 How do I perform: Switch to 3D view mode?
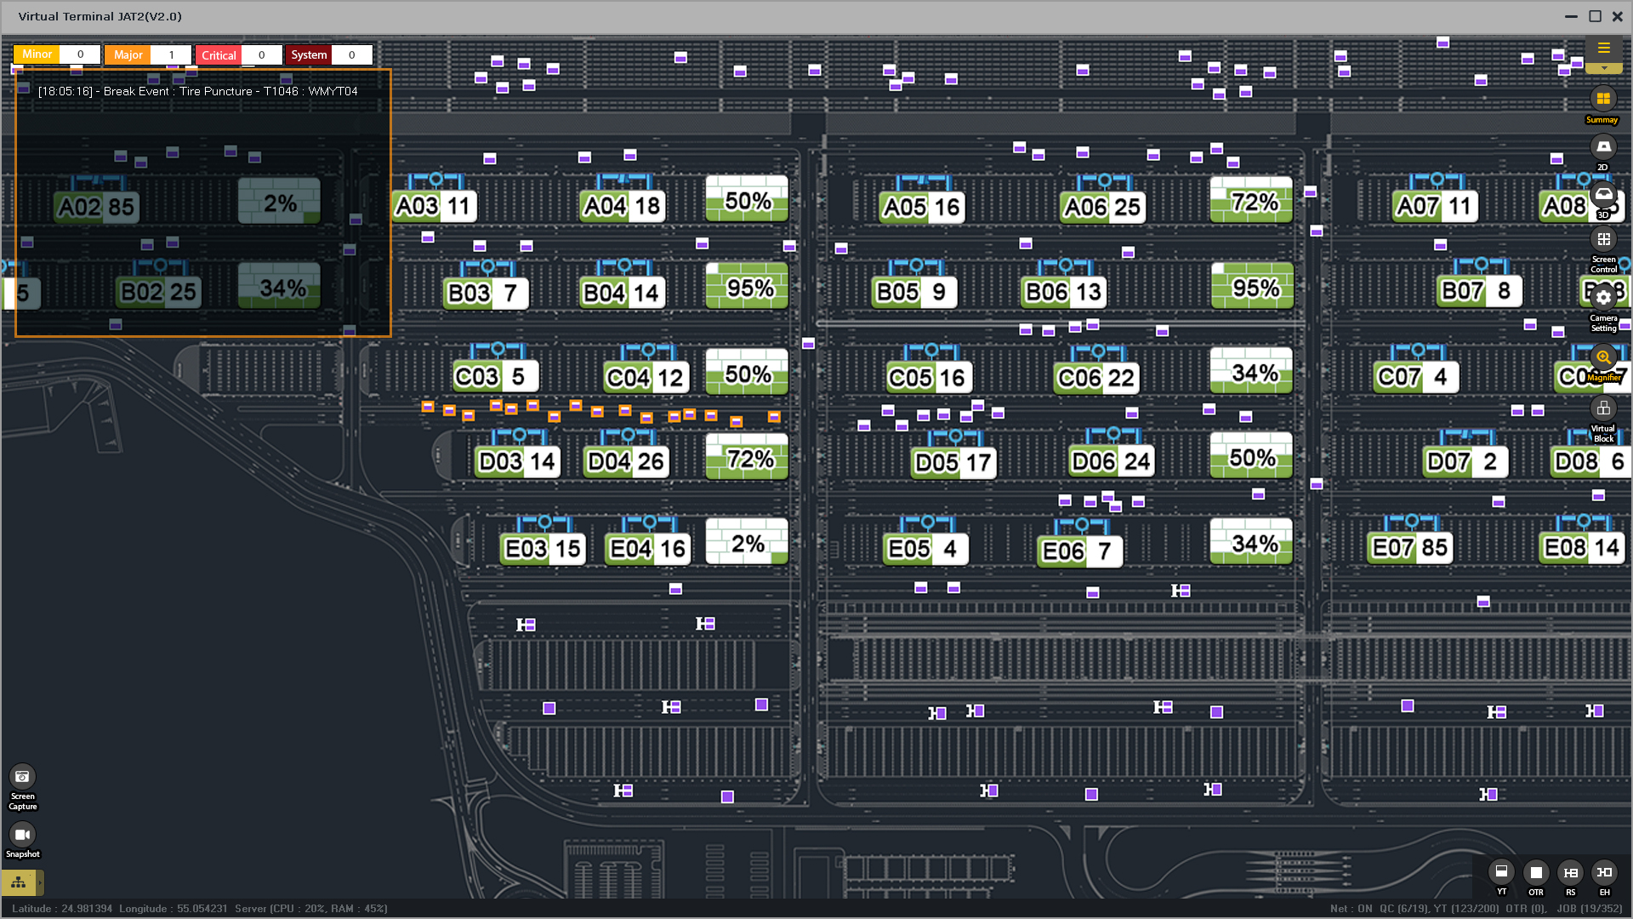[1603, 195]
